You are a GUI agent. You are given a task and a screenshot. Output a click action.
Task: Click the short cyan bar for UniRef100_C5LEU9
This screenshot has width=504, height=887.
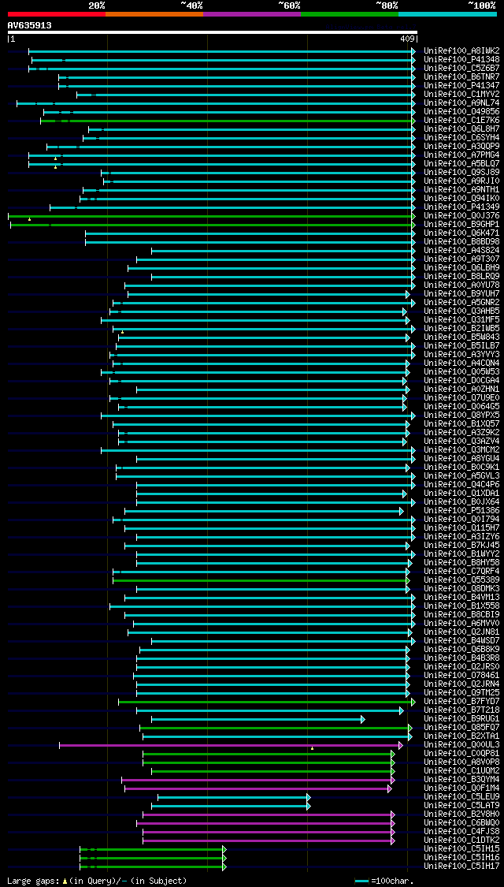tap(234, 797)
